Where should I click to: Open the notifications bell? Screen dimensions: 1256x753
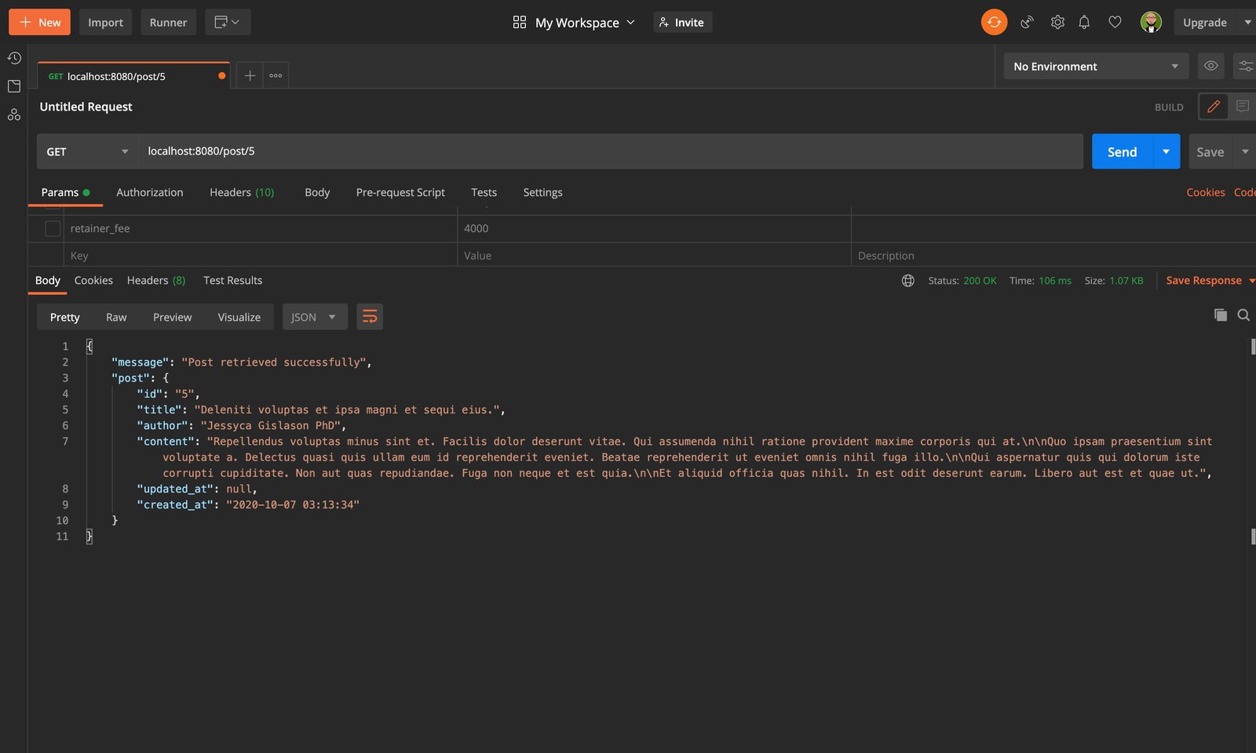click(x=1084, y=22)
